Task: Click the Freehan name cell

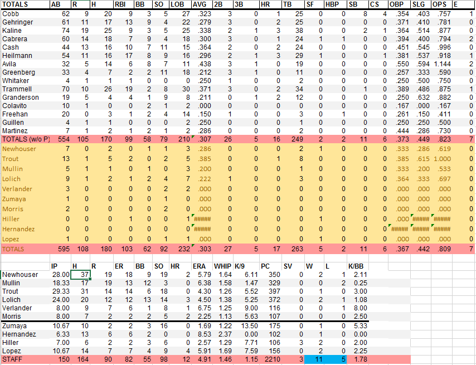Action: coord(15,114)
